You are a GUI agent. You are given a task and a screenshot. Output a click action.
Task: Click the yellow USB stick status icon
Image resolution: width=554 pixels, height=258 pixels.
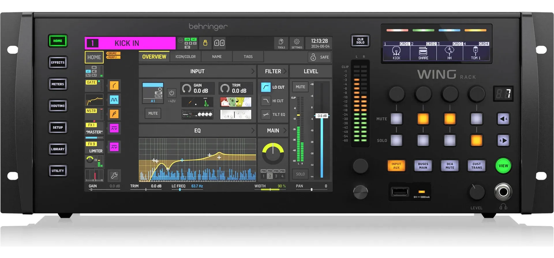(205, 43)
